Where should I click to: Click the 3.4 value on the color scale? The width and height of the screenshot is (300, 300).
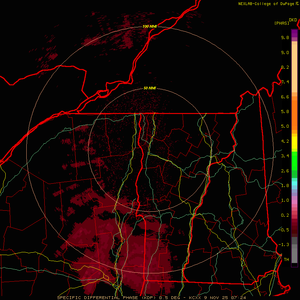pos(285,156)
